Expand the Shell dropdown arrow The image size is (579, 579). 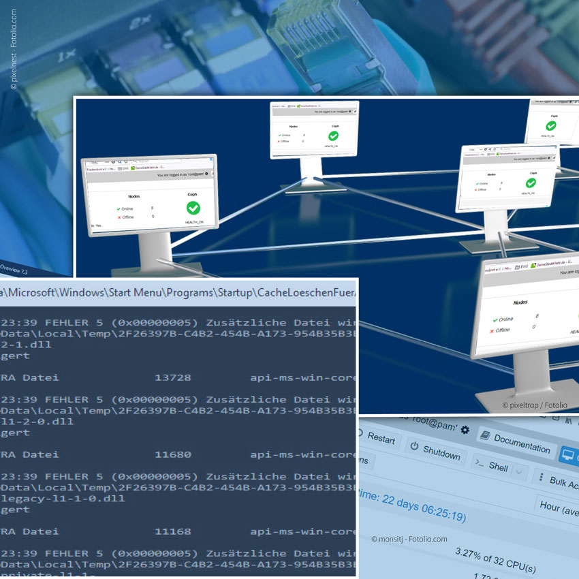point(519,471)
